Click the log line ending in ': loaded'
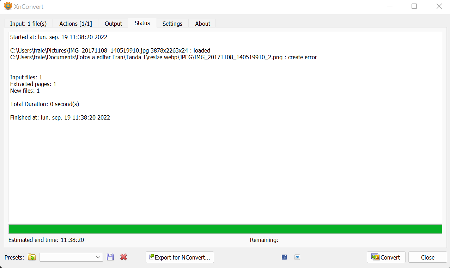The height and width of the screenshot is (268, 450). tap(110, 50)
